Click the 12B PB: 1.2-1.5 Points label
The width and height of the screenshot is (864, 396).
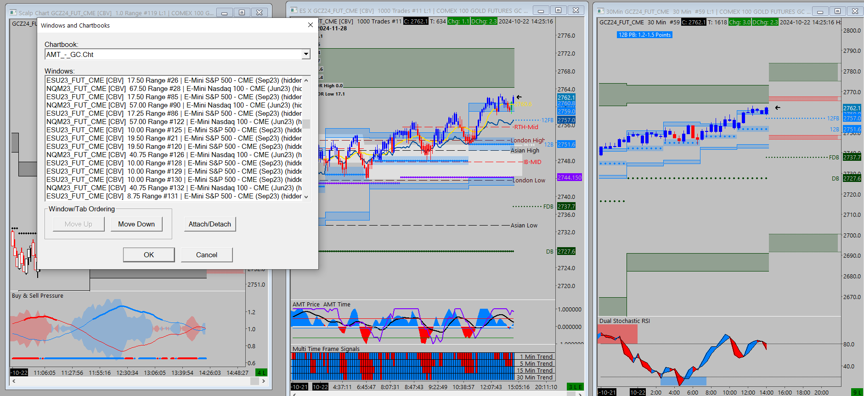[x=644, y=35]
